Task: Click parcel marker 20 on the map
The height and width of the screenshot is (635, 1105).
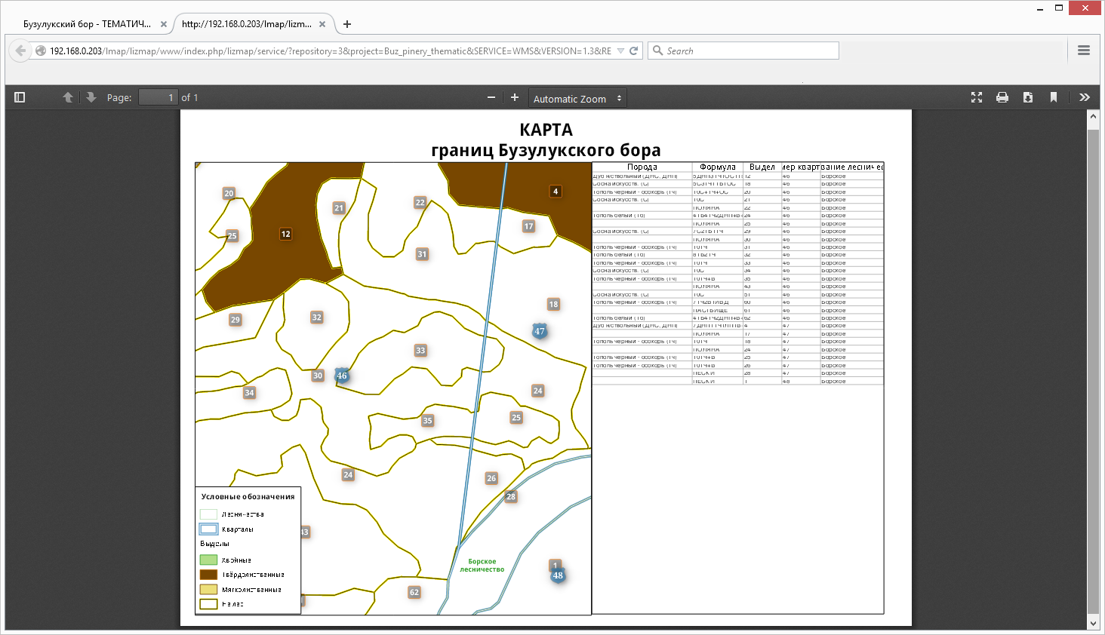Action: click(229, 193)
